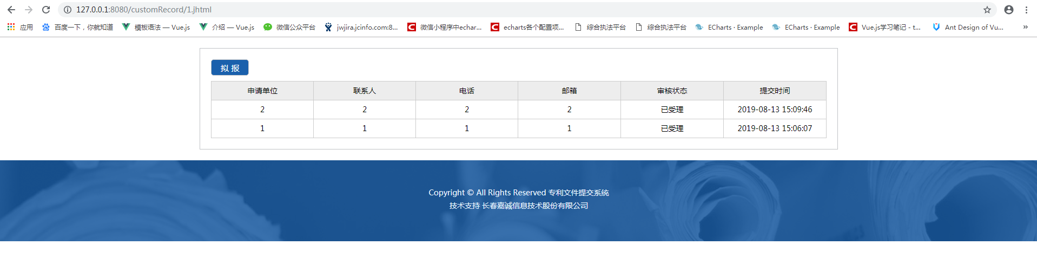This screenshot has width=1037, height=272.
Task: Click the site info icon in address bar
Action: click(x=68, y=10)
